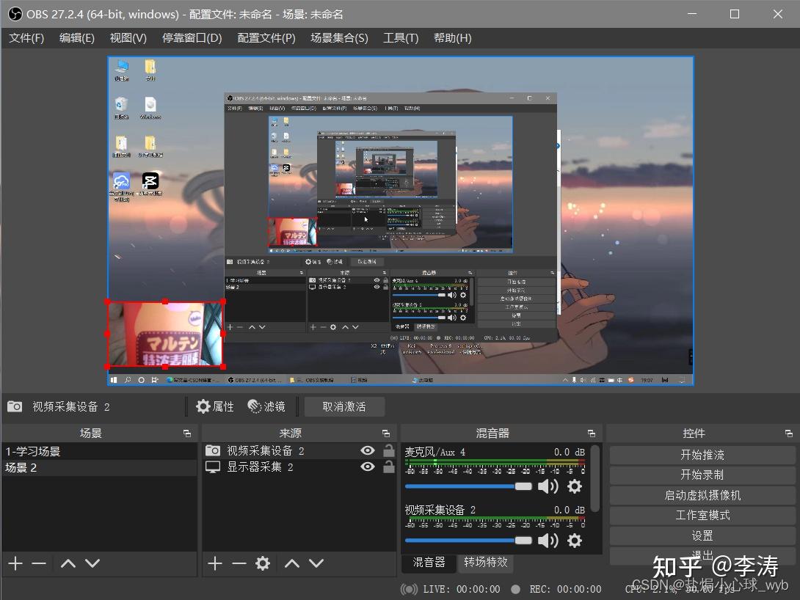
Task: Open the 工具(T) menu
Action: point(401,37)
